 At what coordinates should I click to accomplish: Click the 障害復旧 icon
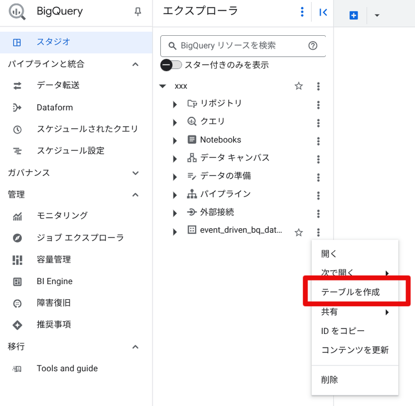click(18, 303)
